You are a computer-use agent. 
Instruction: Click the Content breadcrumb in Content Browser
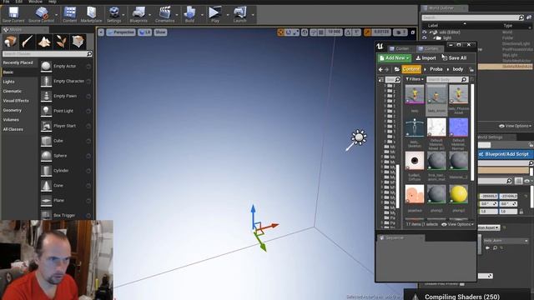tap(411, 69)
